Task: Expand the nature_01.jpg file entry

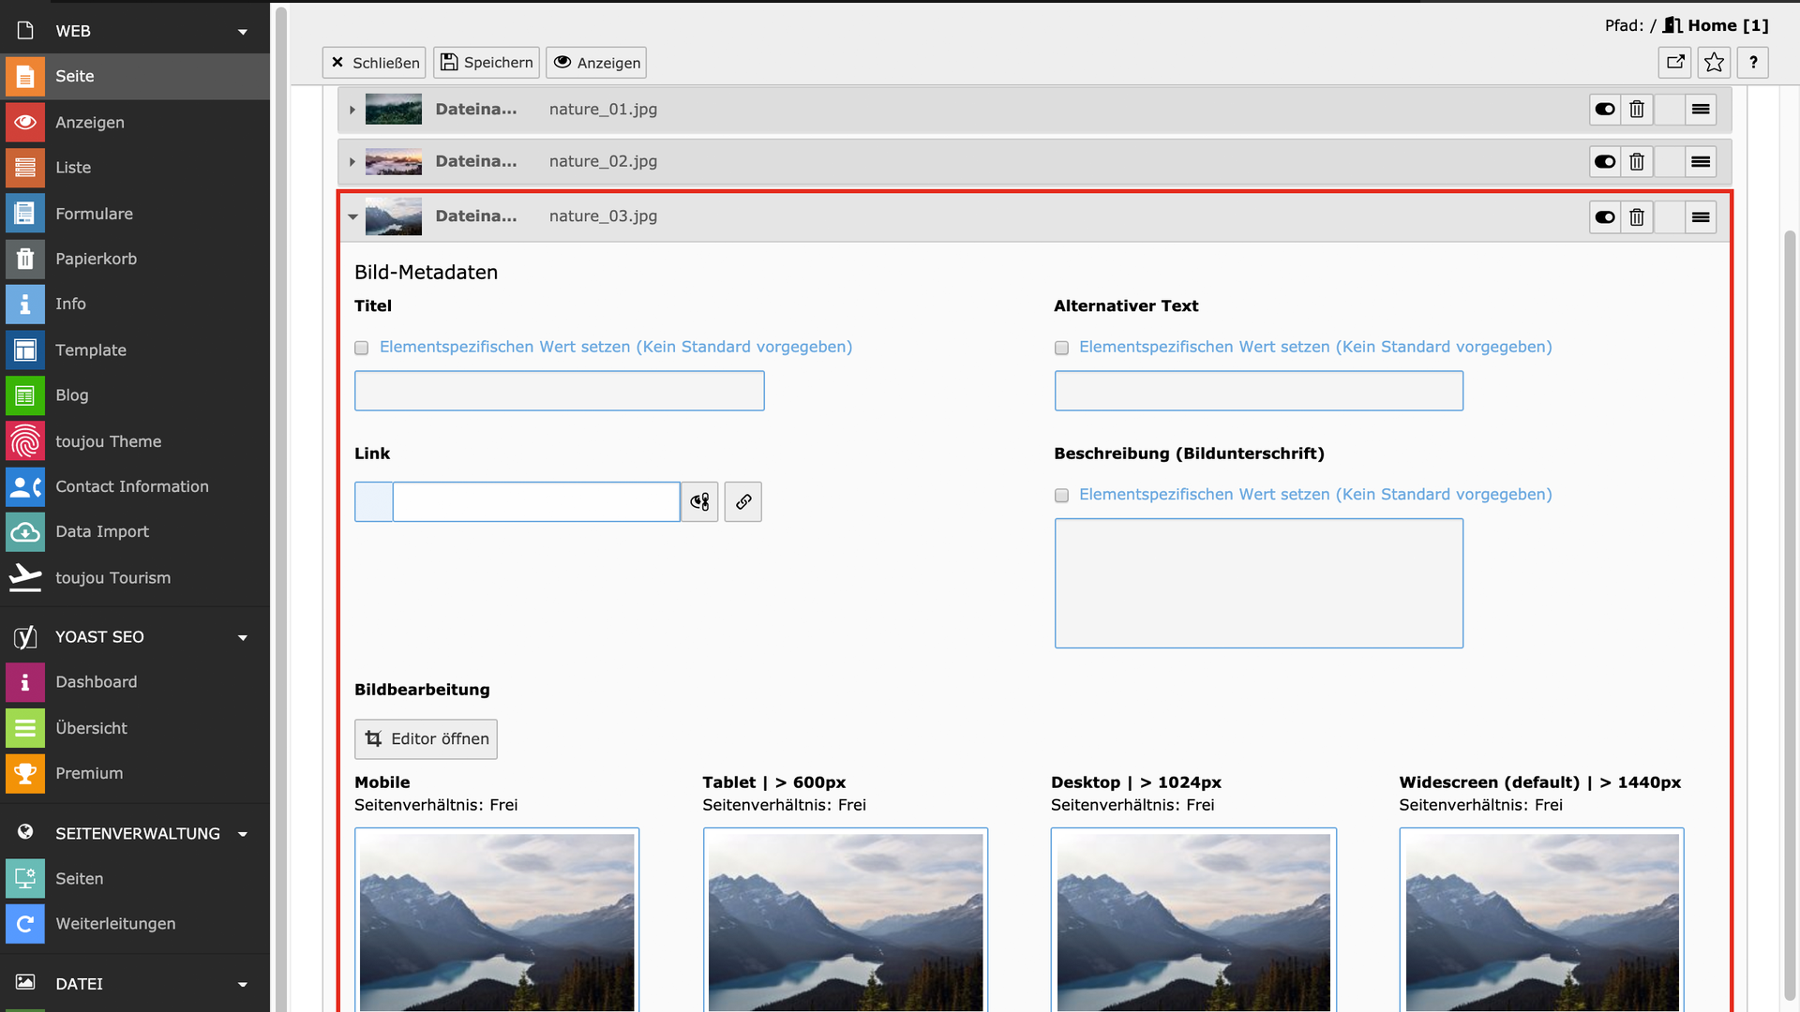Action: pos(352,110)
